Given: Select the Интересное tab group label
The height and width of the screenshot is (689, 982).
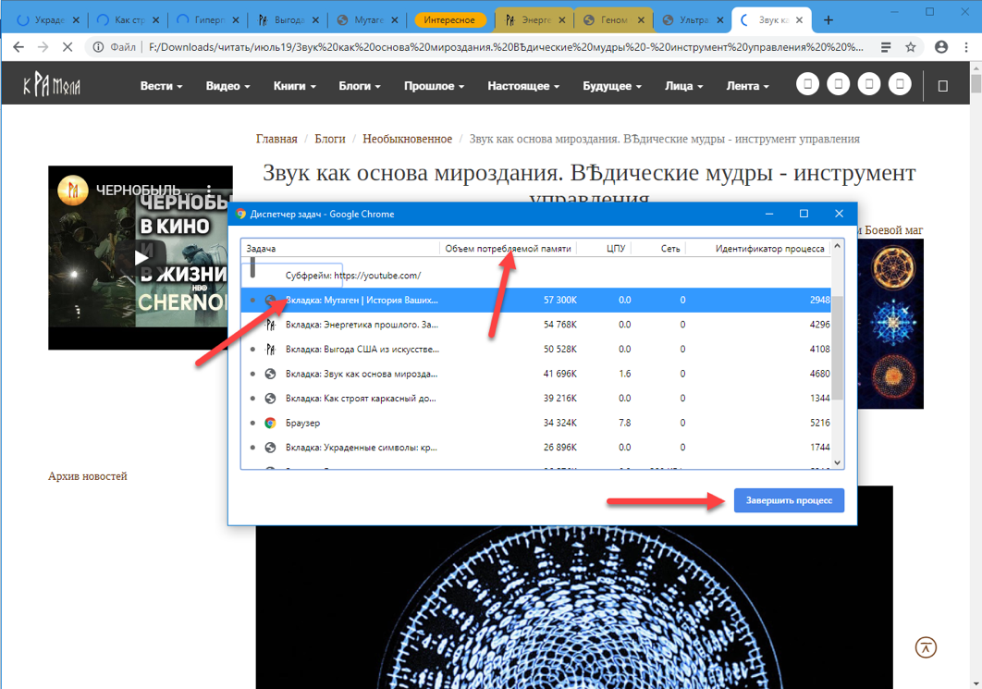Looking at the screenshot, I should pos(451,19).
